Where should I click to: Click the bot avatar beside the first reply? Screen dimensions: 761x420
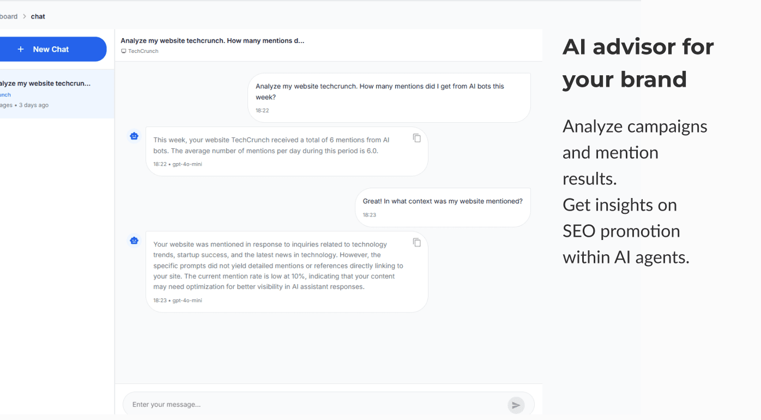[x=134, y=136]
